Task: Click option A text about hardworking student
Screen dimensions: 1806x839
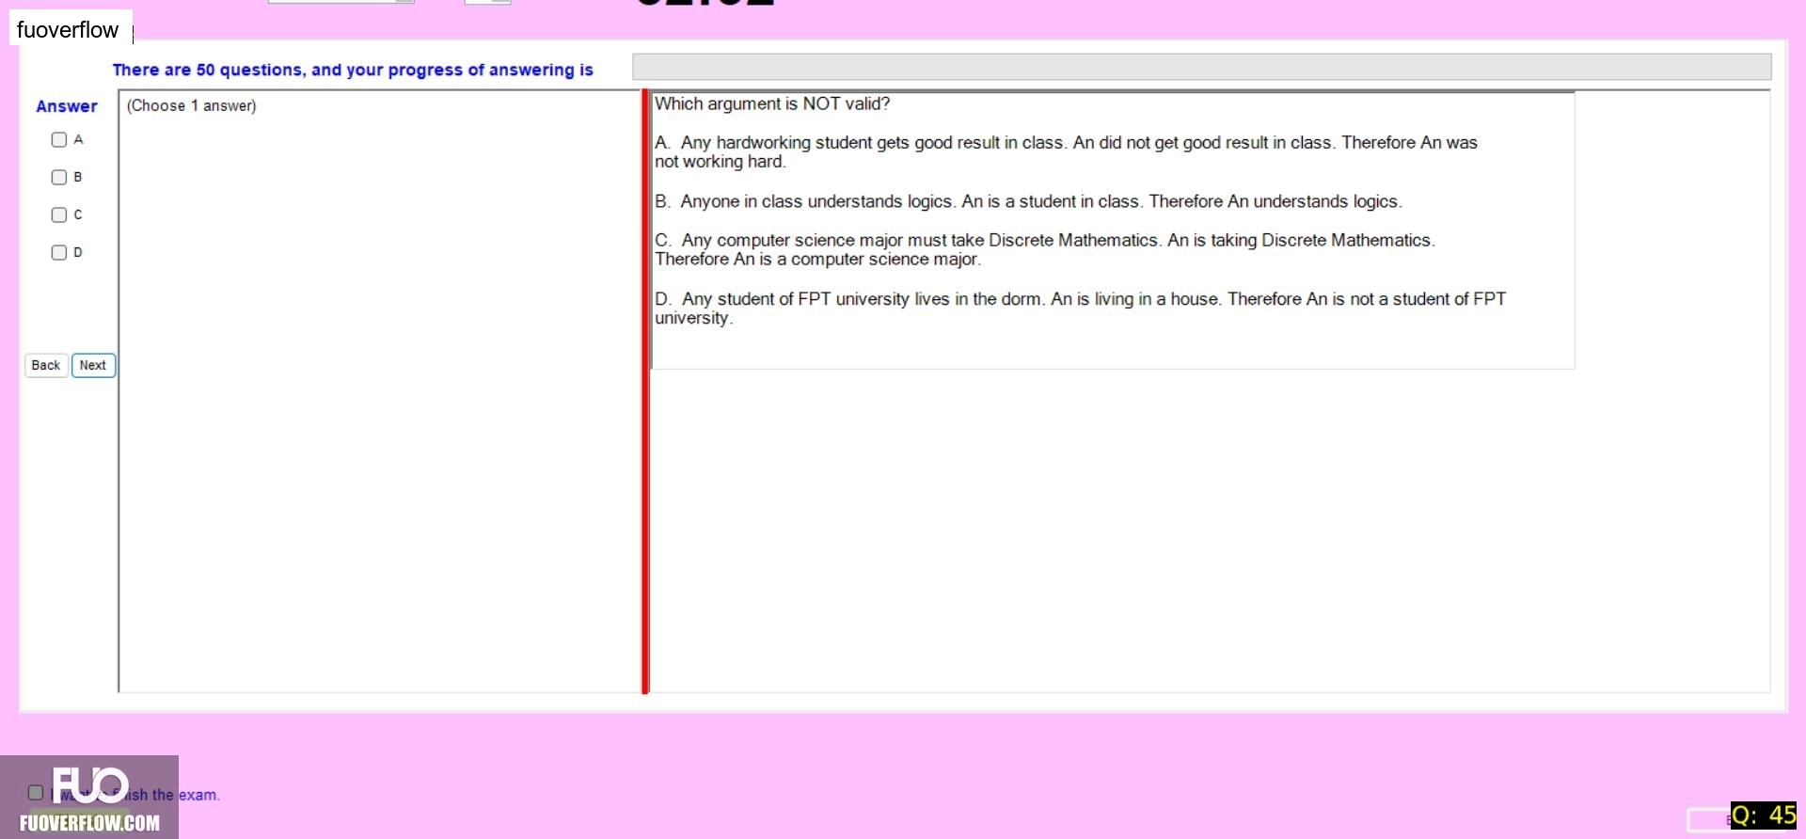Action: tap(1066, 151)
